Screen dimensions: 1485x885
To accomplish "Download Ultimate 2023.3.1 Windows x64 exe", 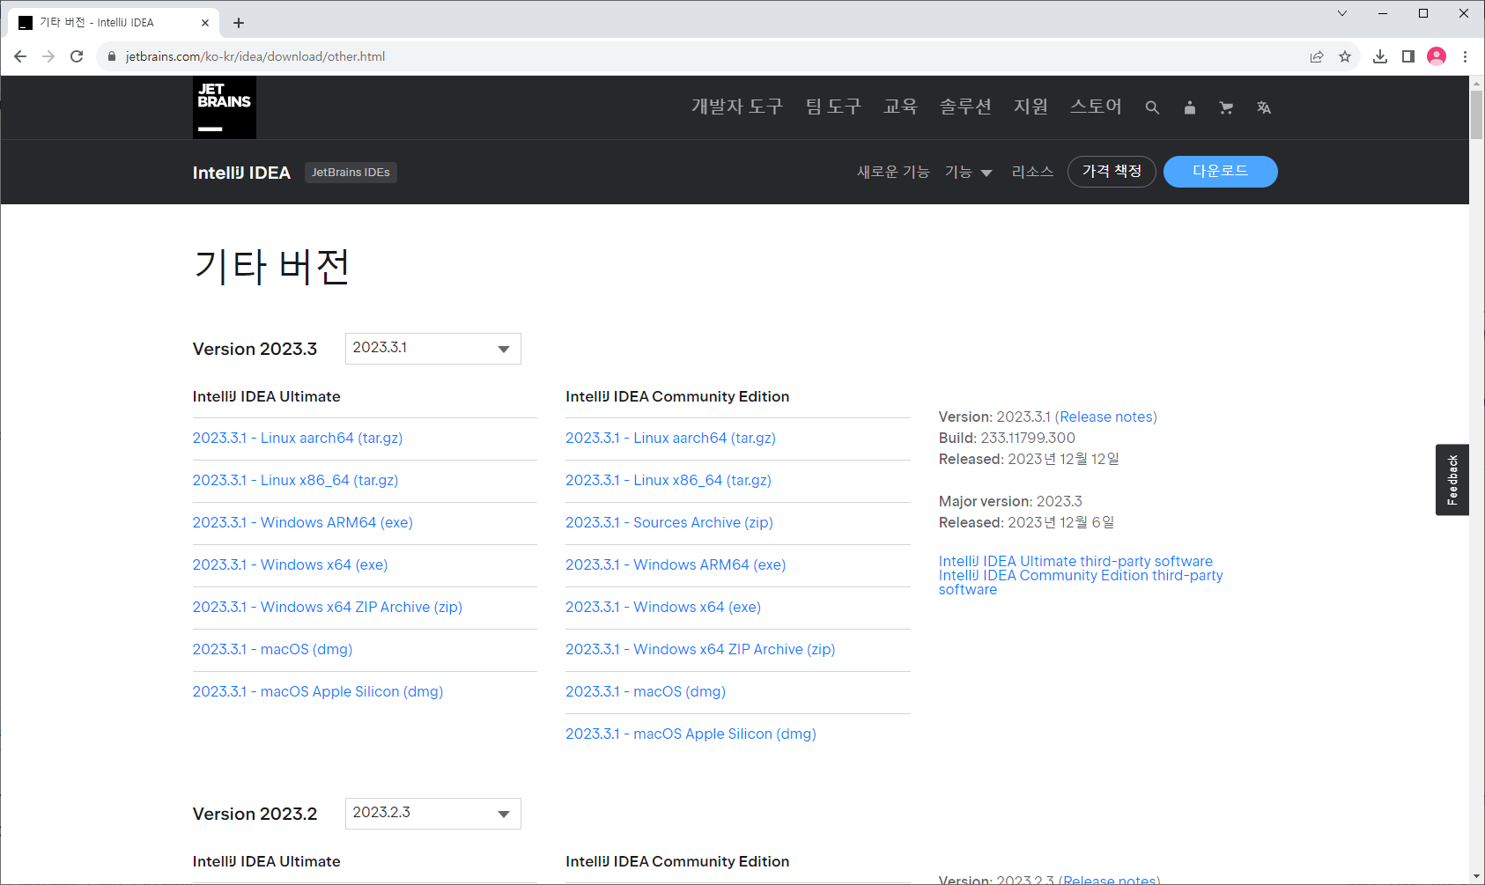I will pyautogui.click(x=291, y=564).
